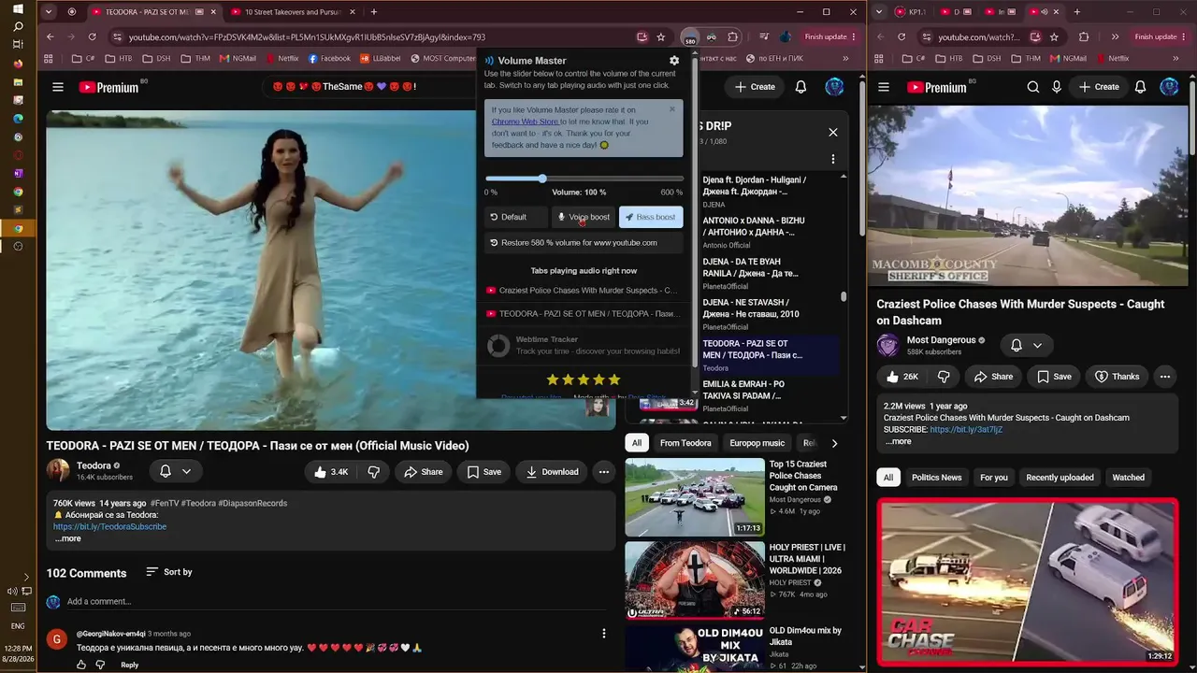Bookmark this page with left window star

click(661, 37)
